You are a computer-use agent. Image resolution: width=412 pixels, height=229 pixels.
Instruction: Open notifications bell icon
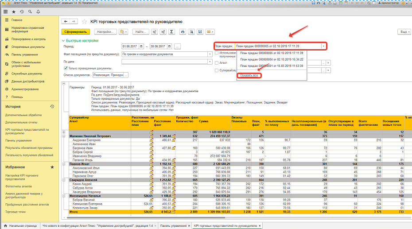[38, 12]
